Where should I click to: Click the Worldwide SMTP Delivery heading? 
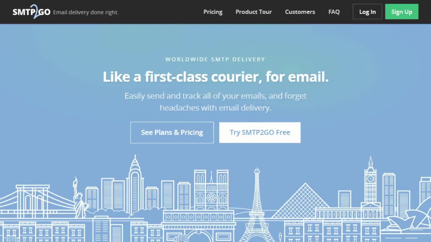[x=215, y=59]
